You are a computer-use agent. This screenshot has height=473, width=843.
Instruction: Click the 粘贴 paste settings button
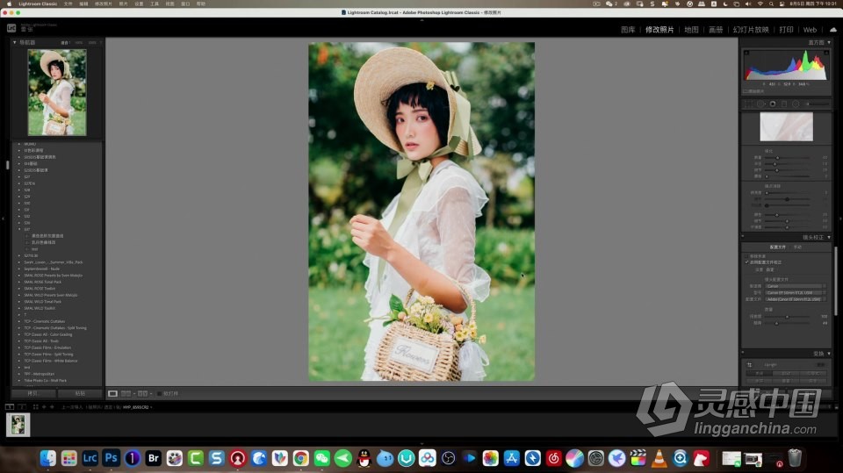(80, 393)
